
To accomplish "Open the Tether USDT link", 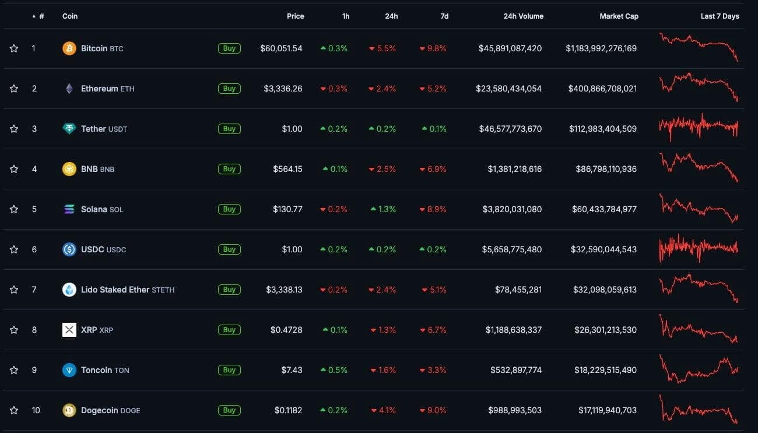I will point(104,129).
